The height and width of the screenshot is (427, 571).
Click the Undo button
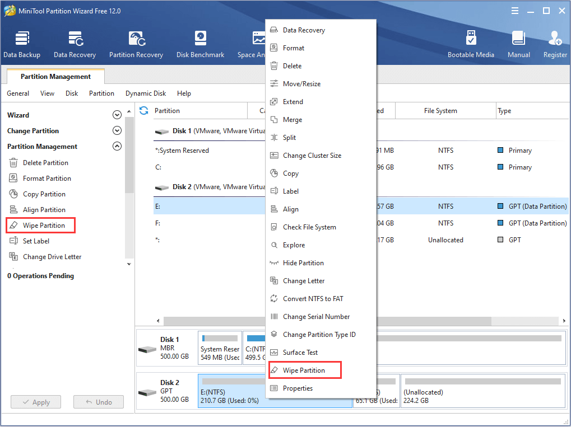pyautogui.click(x=98, y=402)
